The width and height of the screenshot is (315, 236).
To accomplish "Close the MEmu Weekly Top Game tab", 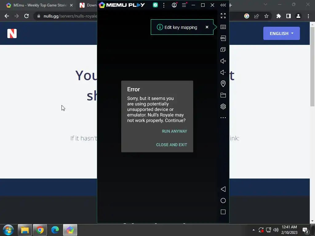I will [71, 5].
